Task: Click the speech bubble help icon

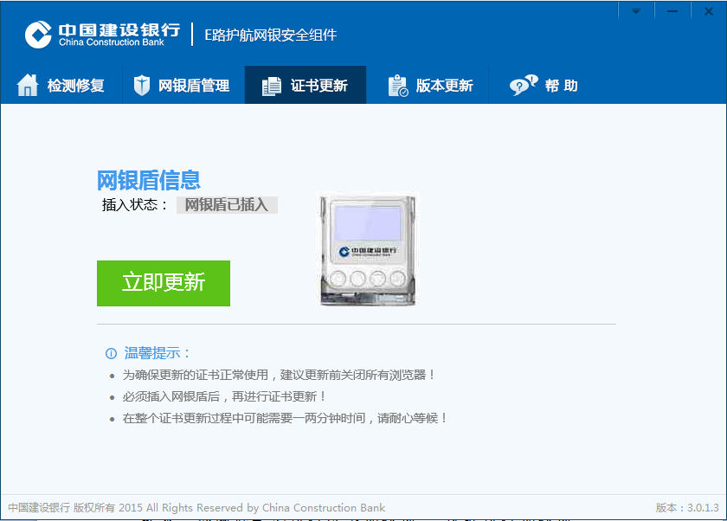Action: coord(524,86)
